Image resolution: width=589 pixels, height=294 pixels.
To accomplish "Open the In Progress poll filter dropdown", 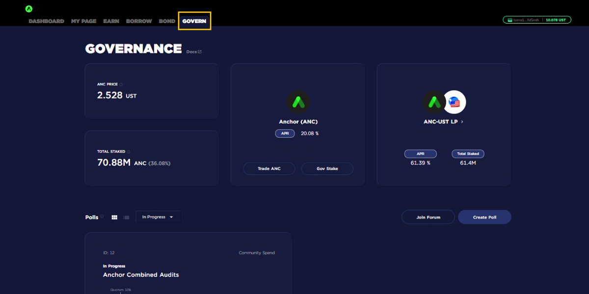I will coord(158,217).
